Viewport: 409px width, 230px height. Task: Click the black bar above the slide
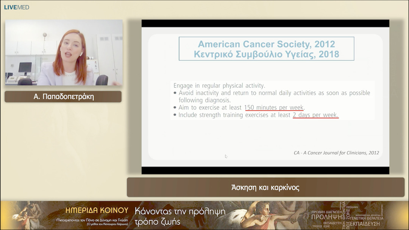coord(265,23)
